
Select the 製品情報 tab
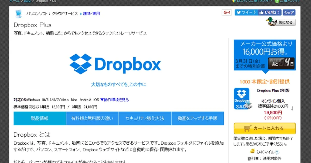coord(40,118)
